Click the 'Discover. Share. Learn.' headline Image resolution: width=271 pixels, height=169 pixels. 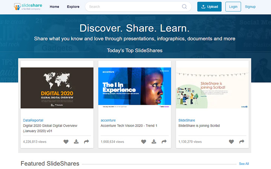134,28
